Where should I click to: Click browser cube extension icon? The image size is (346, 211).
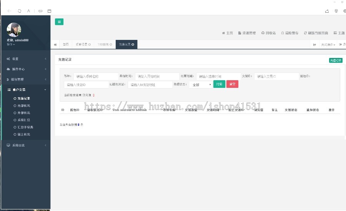(336, 11)
